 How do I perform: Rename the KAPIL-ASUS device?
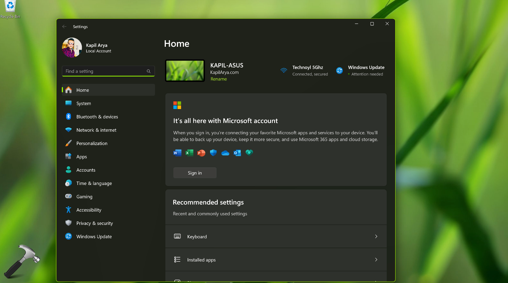218,79
